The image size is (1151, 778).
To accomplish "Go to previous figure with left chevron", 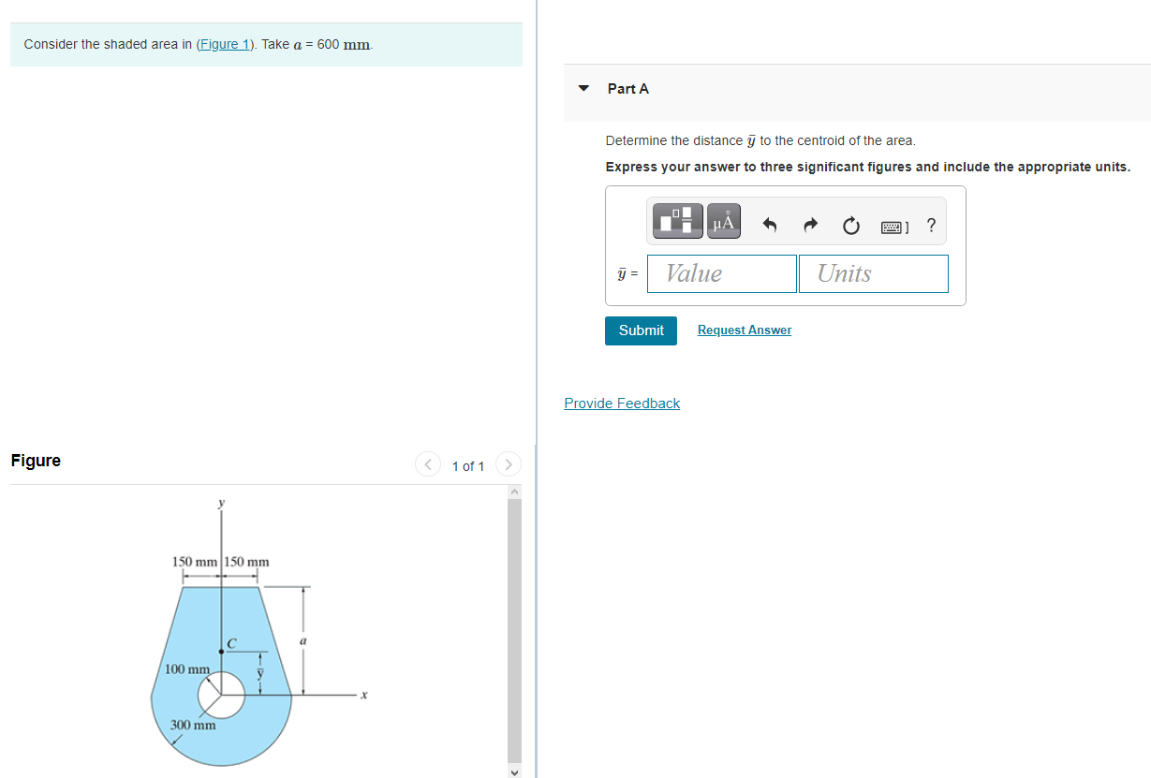I will tap(427, 463).
